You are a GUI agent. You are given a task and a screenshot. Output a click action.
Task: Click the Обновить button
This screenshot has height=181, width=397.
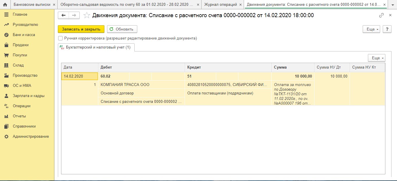[x=122, y=29]
